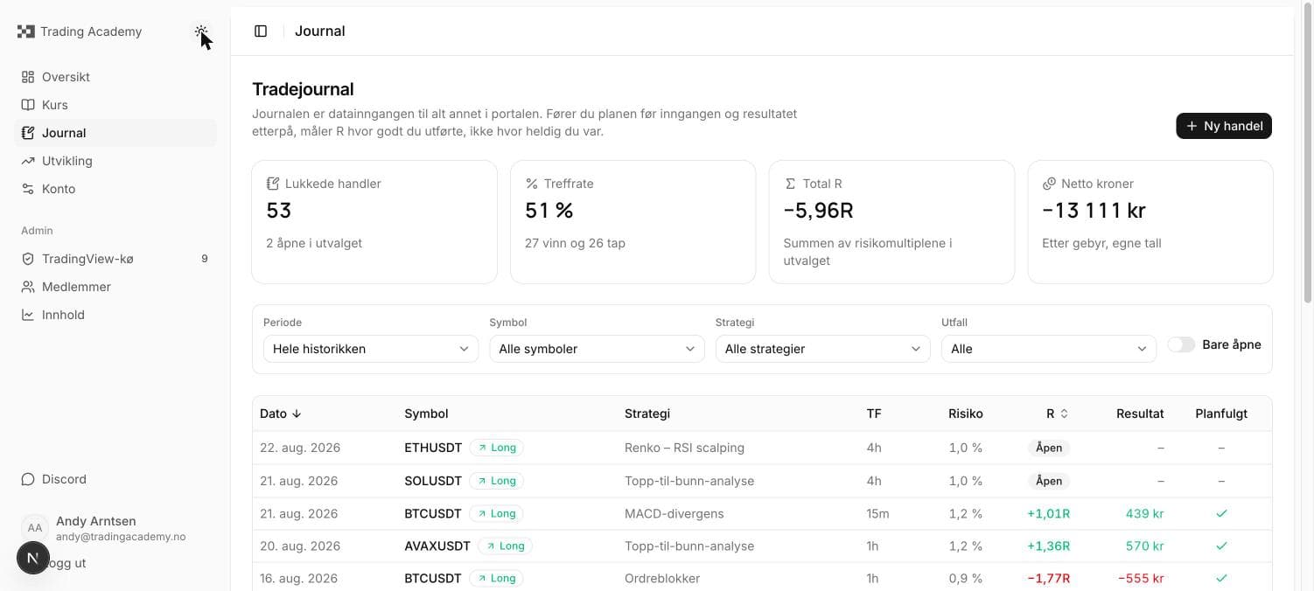The width and height of the screenshot is (1314, 591).
Task: Select Journal in the sidebar
Action: [115, 133]
